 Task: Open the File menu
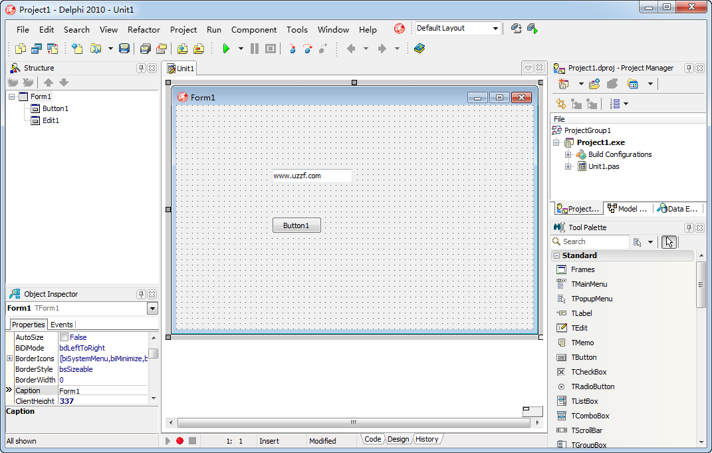[x=23, y=29]
